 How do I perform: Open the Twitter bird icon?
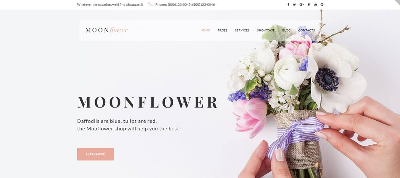coord(294,4)
